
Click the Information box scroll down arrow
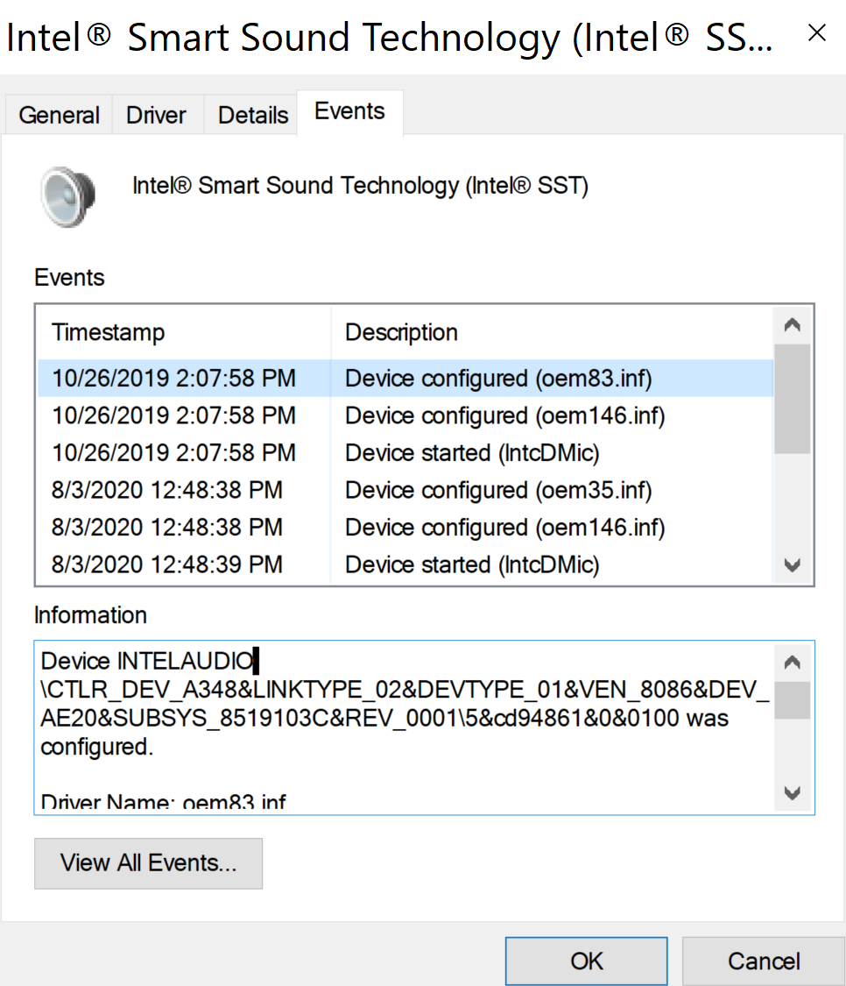tap(792, 792)
